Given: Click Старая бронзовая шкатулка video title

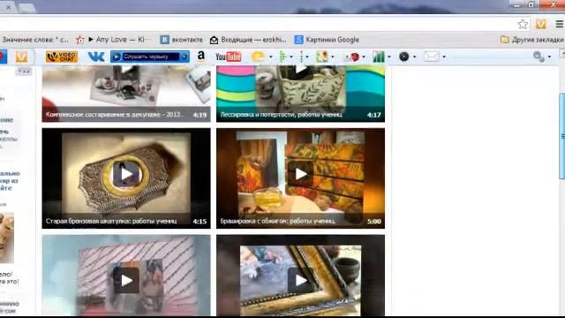Looking at the screenshot, I should click(111, 221).
